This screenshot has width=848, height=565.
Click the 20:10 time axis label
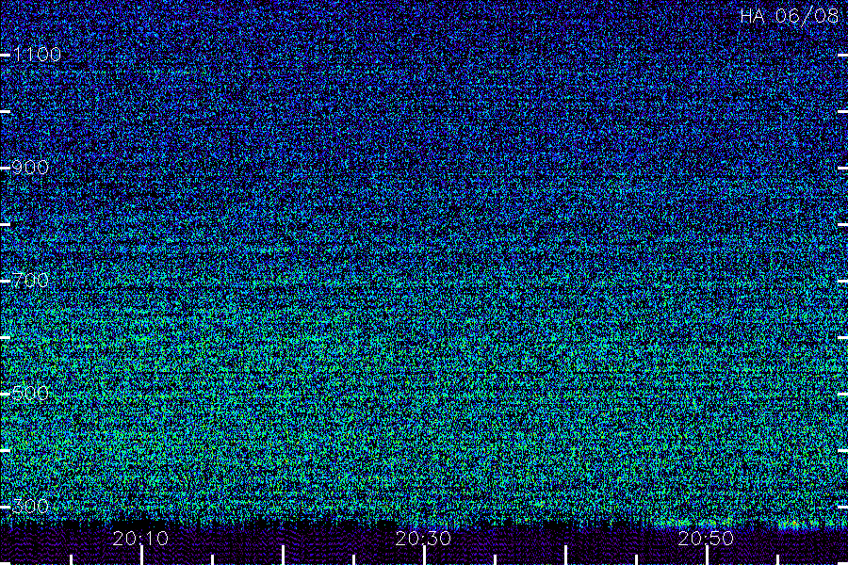point(140,539)
